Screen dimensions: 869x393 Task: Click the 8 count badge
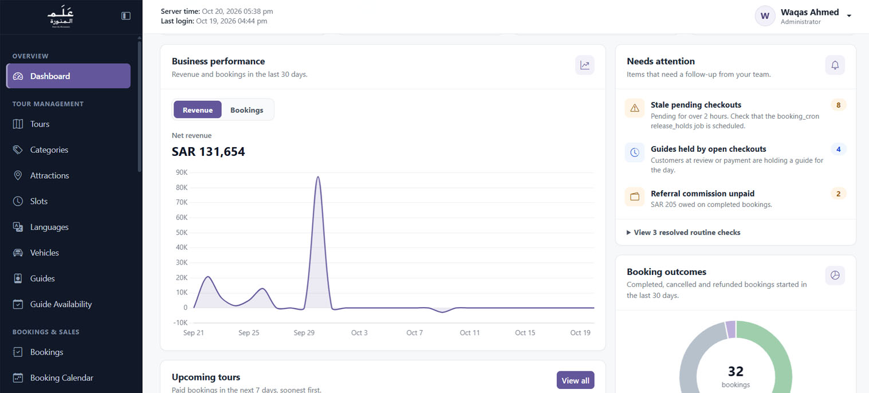point(838,105)
